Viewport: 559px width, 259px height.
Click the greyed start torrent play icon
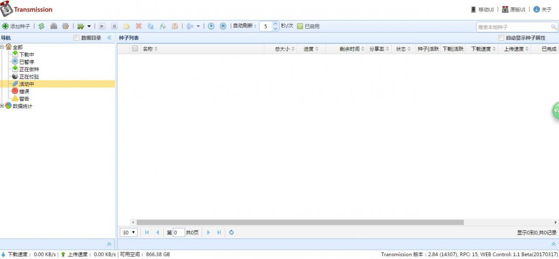click(102, 26)
